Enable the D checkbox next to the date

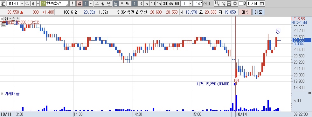241,3
